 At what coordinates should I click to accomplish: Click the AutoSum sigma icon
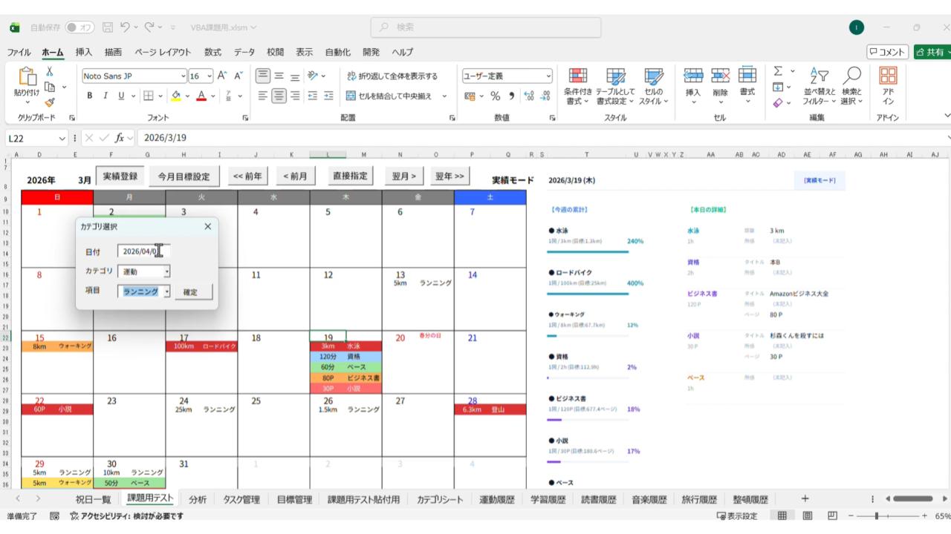(x=778, y=71)
